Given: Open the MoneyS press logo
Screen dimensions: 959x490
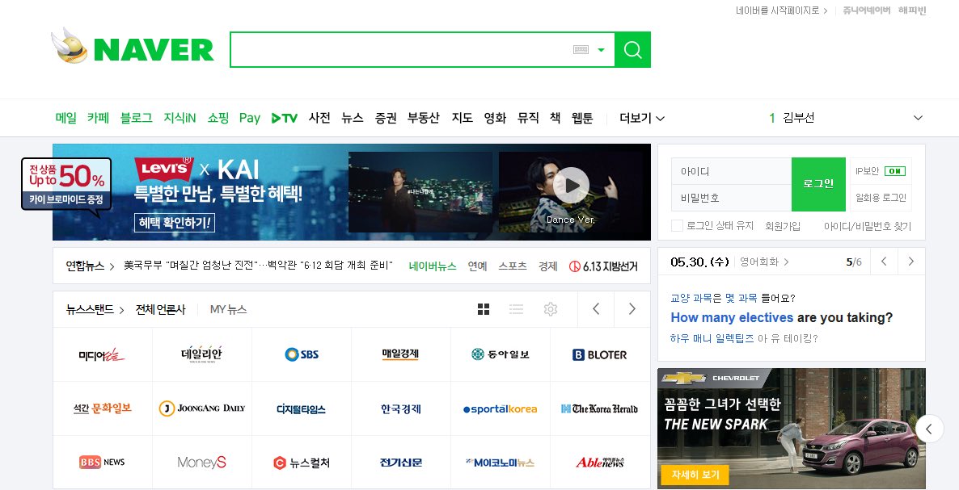Looking at the screenshot, I should (x=202, y=463).
